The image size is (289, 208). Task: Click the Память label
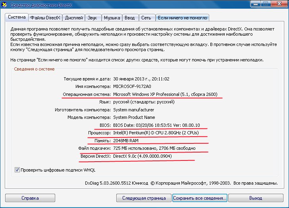tap(102, 141)
